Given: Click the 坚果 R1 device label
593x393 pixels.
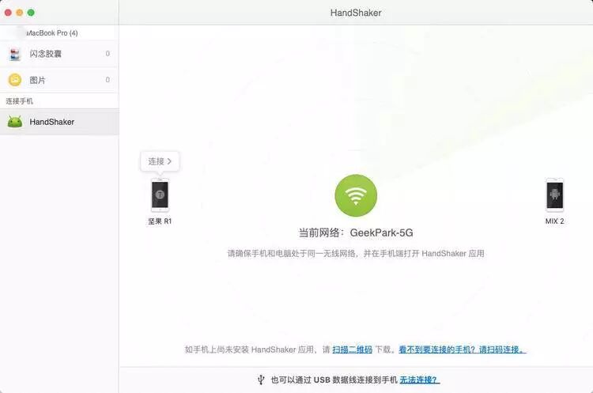Looking at the screenshot, I should pyautogui.click(x=160, y=221).
